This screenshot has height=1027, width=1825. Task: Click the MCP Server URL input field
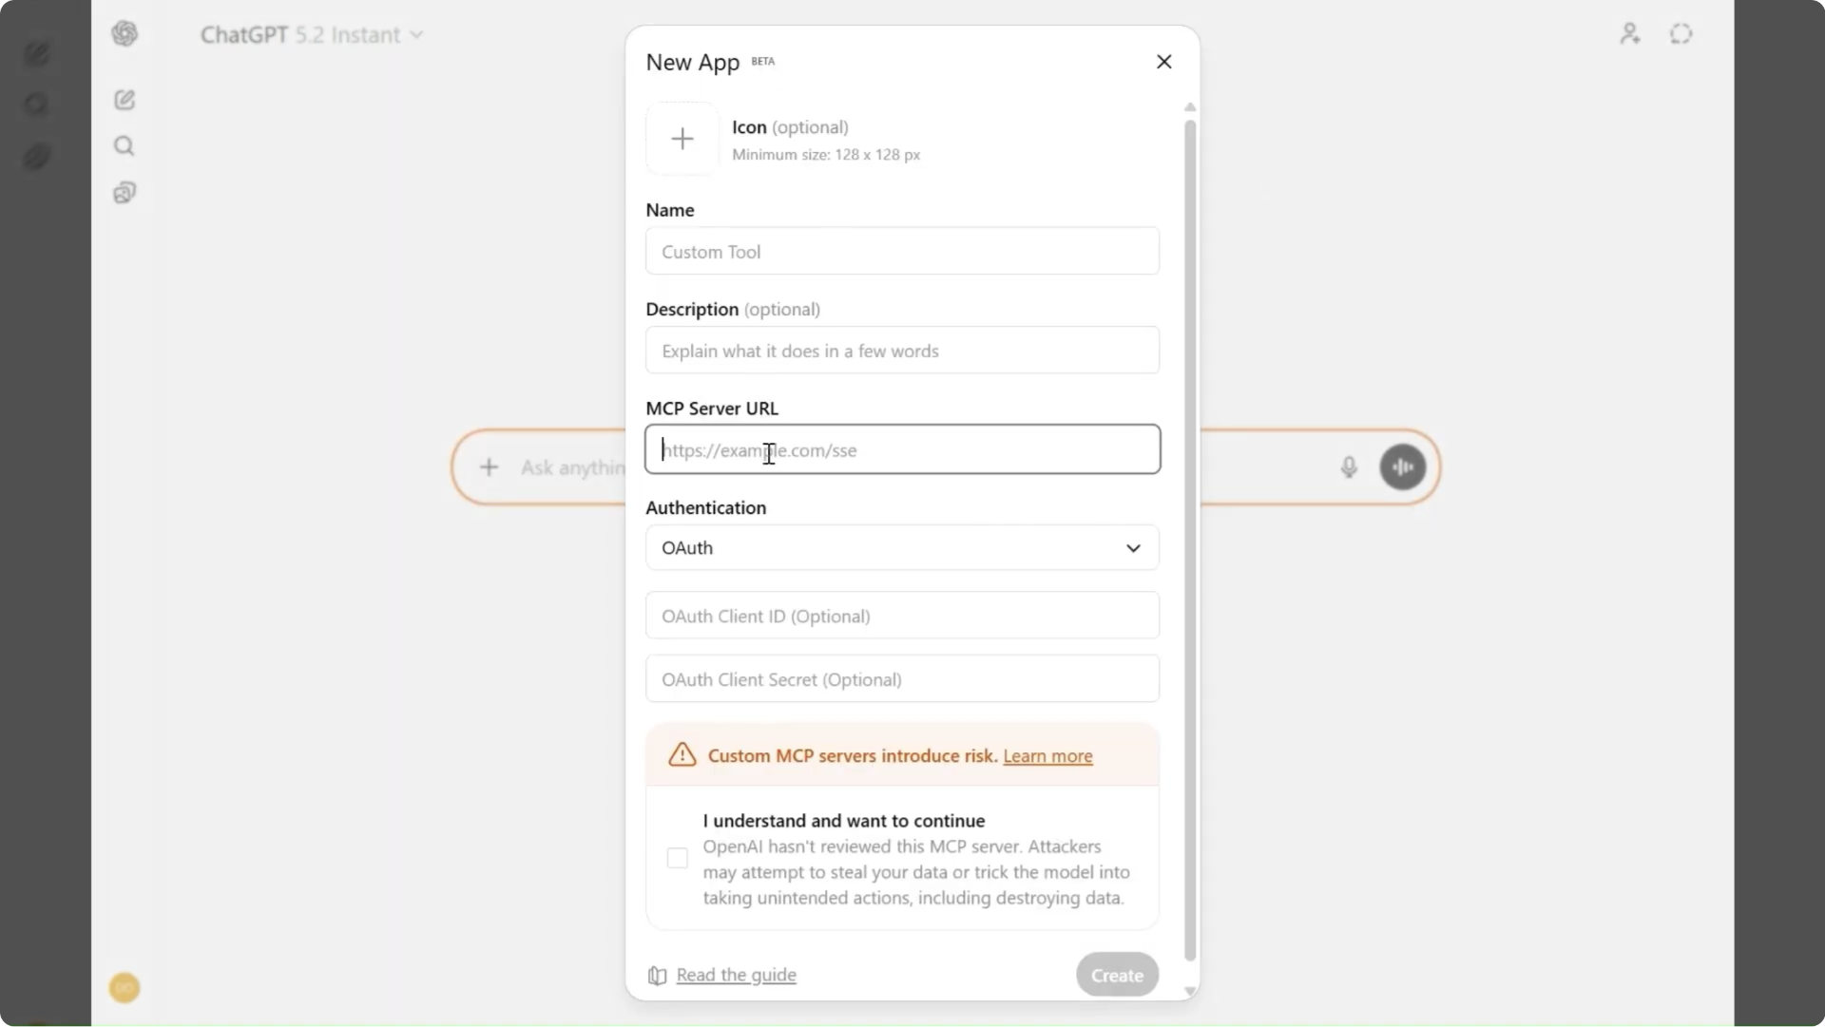[902, 449]
